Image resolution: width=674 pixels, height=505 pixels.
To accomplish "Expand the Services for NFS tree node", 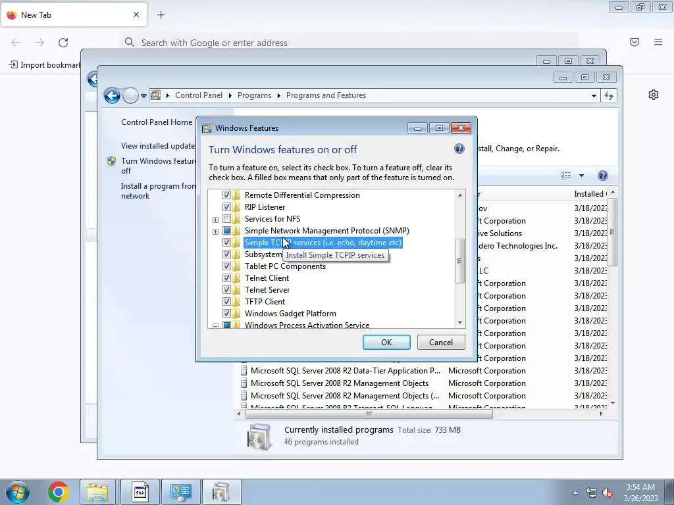I will [x=215, y=220].
